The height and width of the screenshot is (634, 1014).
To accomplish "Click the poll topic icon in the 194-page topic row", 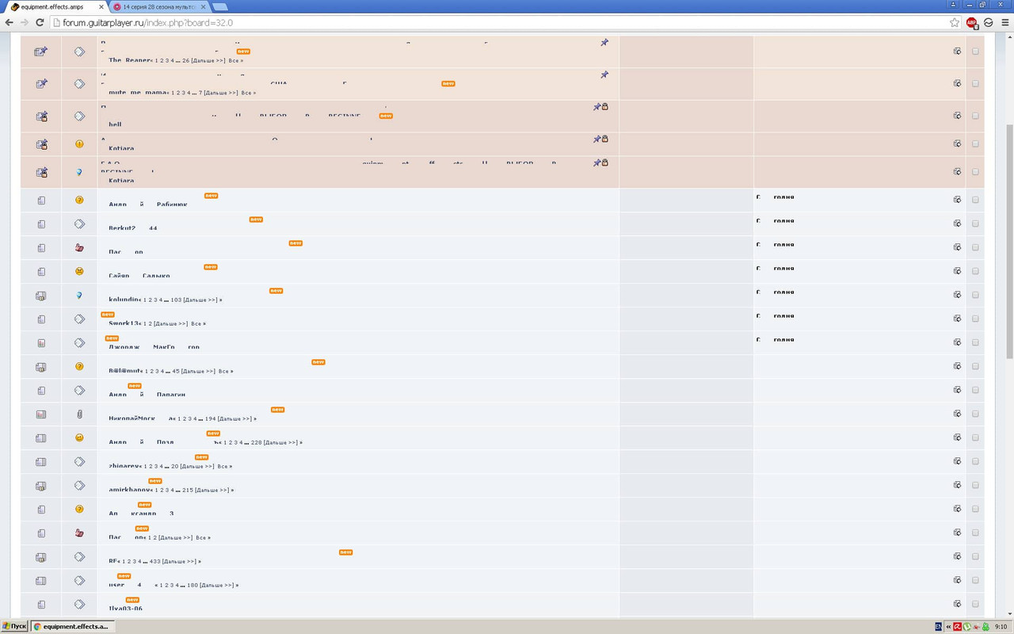I will click(41, 414).
